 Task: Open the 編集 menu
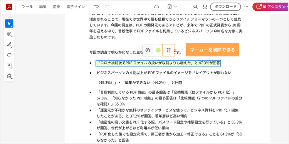(43, 7)
